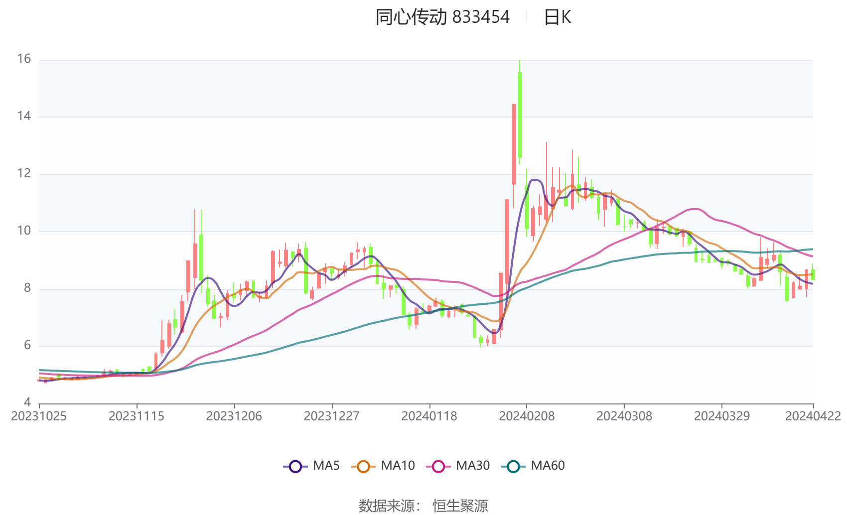Click the y-axis value 12

click(24, 173)
